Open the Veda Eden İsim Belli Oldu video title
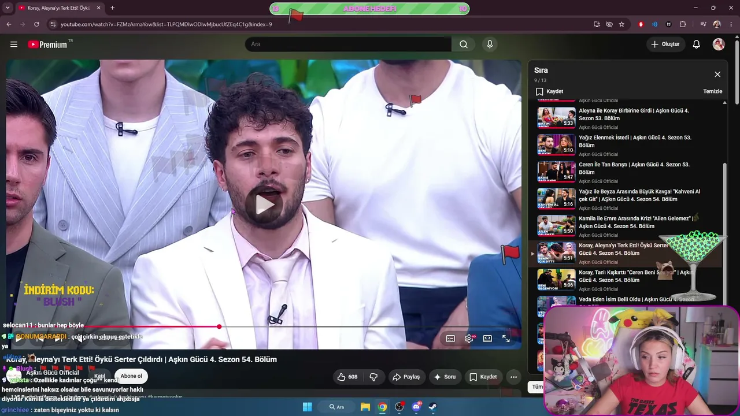The width and height of the screenshot is (740, 416). point(637,300)
